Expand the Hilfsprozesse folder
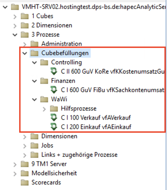Screen dimensions: 167x190 tap(45, 109)
